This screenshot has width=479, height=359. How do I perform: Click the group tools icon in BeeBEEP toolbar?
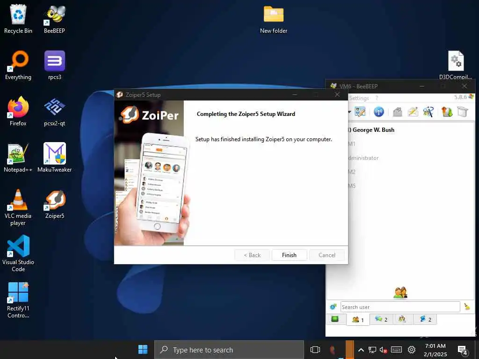[428, 112]
